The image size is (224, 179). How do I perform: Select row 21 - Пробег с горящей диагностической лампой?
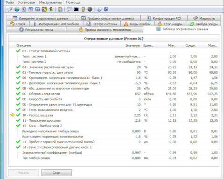(114, 142)
